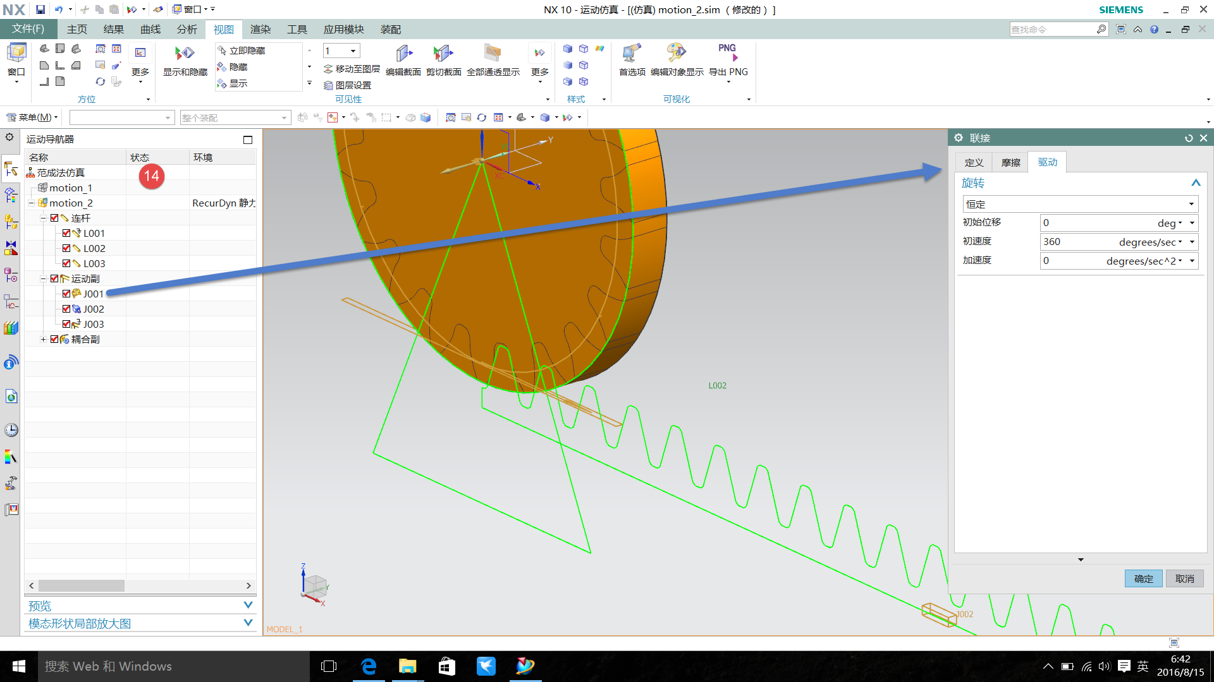Click the Edit Section icon (编辑截面)
1214x682 pixels.
click(403, 61)
